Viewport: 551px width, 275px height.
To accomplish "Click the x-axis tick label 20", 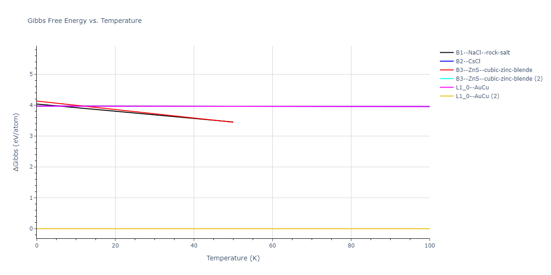I will [x=115, y=246].
